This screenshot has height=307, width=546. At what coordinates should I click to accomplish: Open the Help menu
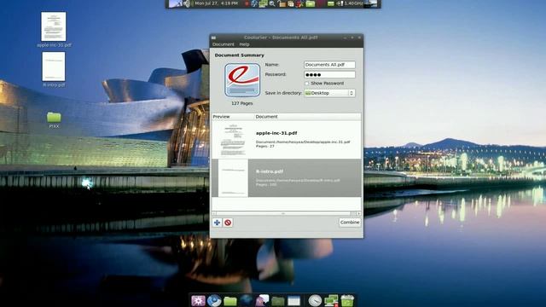pyautogui.click(x=244, y=44)
